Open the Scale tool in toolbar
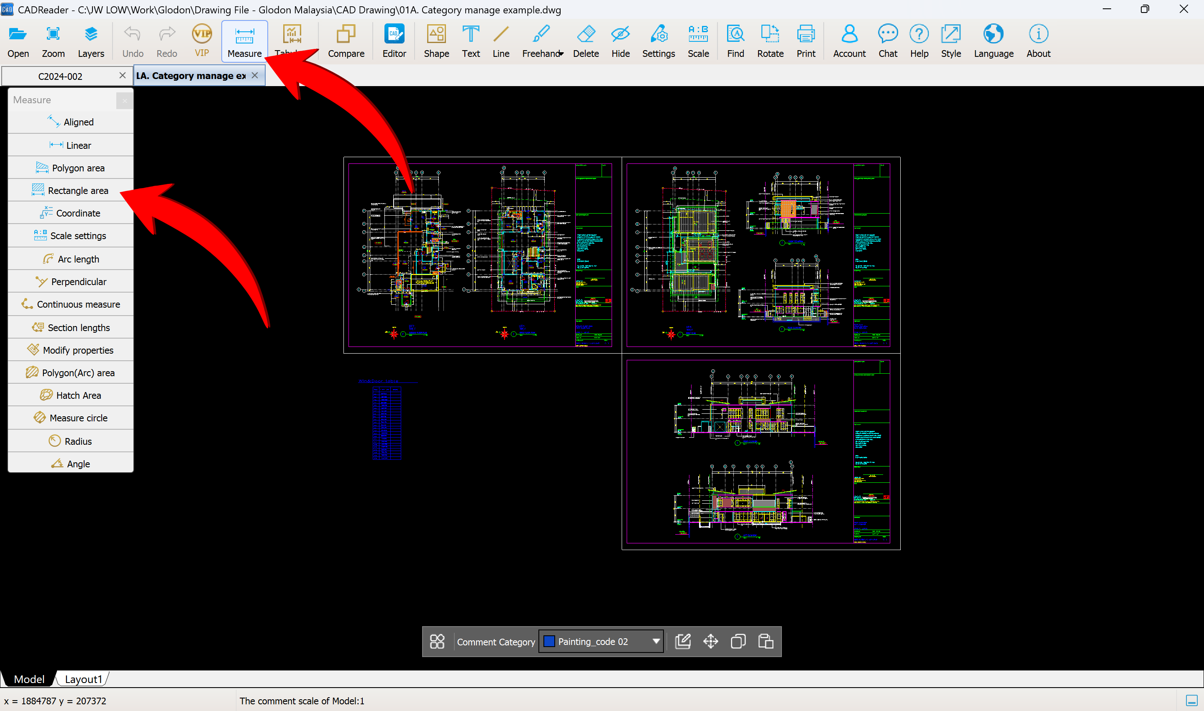Screen dimensions: 1204x711 click(x=698, y=41)
